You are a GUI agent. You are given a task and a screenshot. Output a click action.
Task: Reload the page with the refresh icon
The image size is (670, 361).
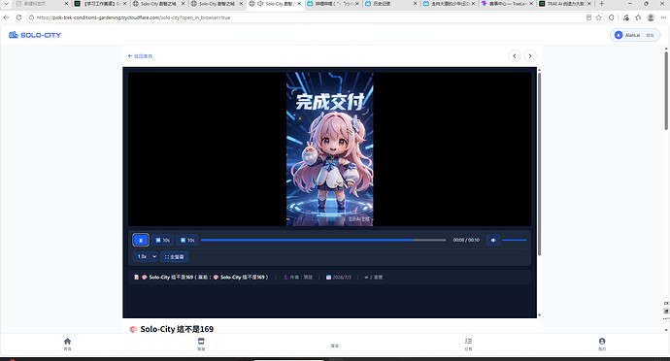click(18, 17)
